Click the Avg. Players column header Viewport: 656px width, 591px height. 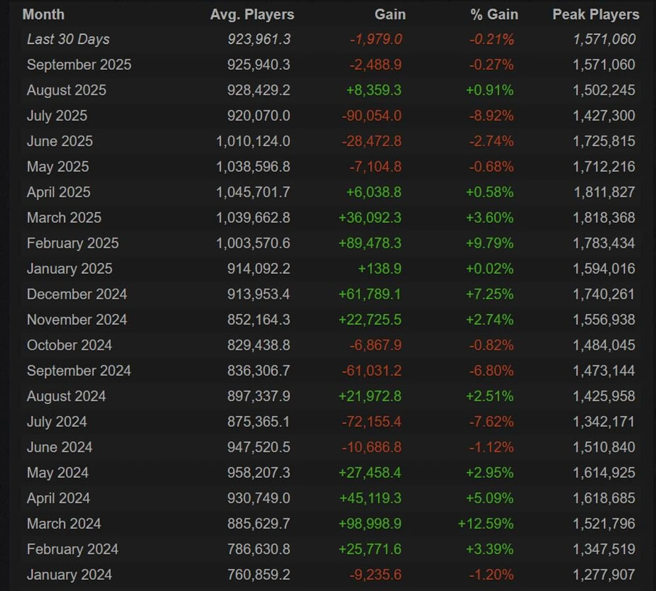(252, 14)
